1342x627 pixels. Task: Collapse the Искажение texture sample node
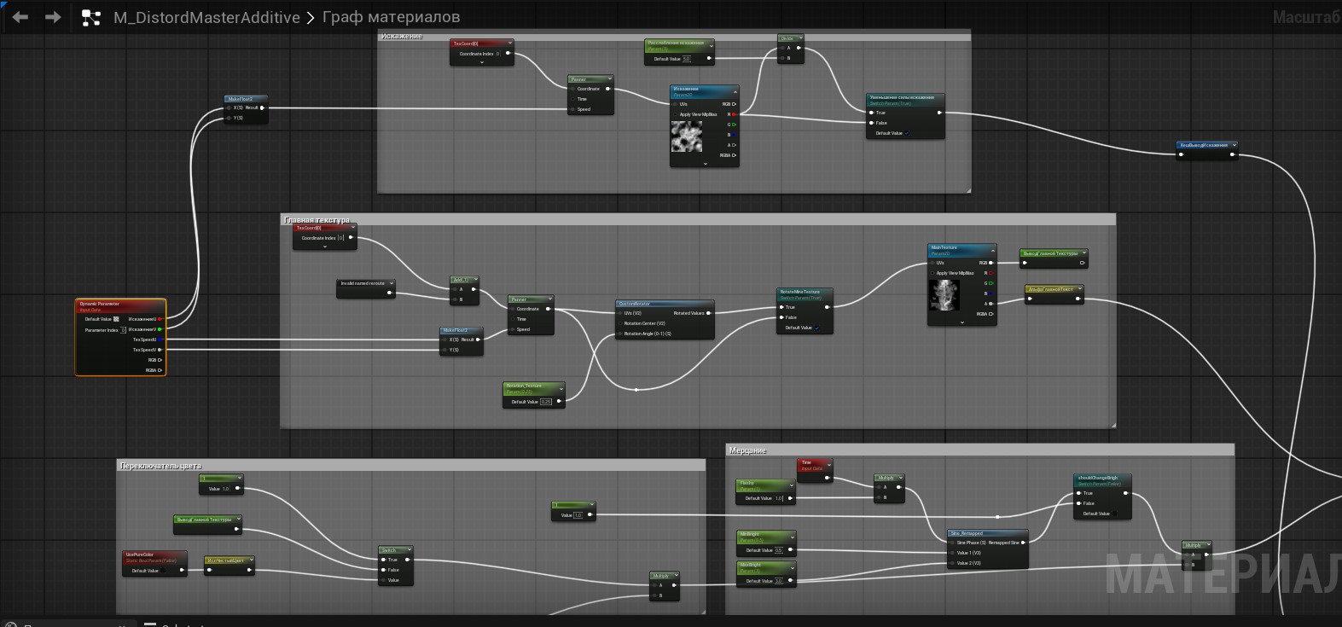[735, 91]
